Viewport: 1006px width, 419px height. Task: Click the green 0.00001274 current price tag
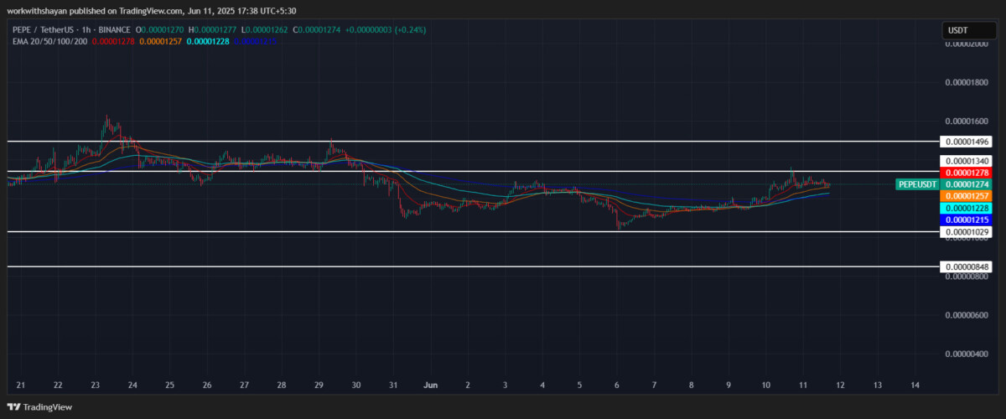[x=967, y=184]
